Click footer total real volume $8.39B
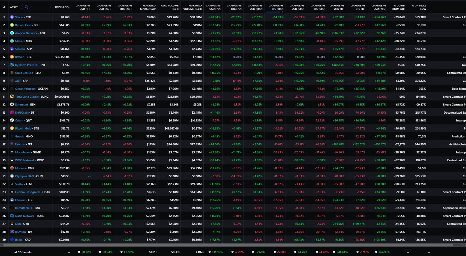The height and width of the screenshot is (256, 466). pos(175,252)
